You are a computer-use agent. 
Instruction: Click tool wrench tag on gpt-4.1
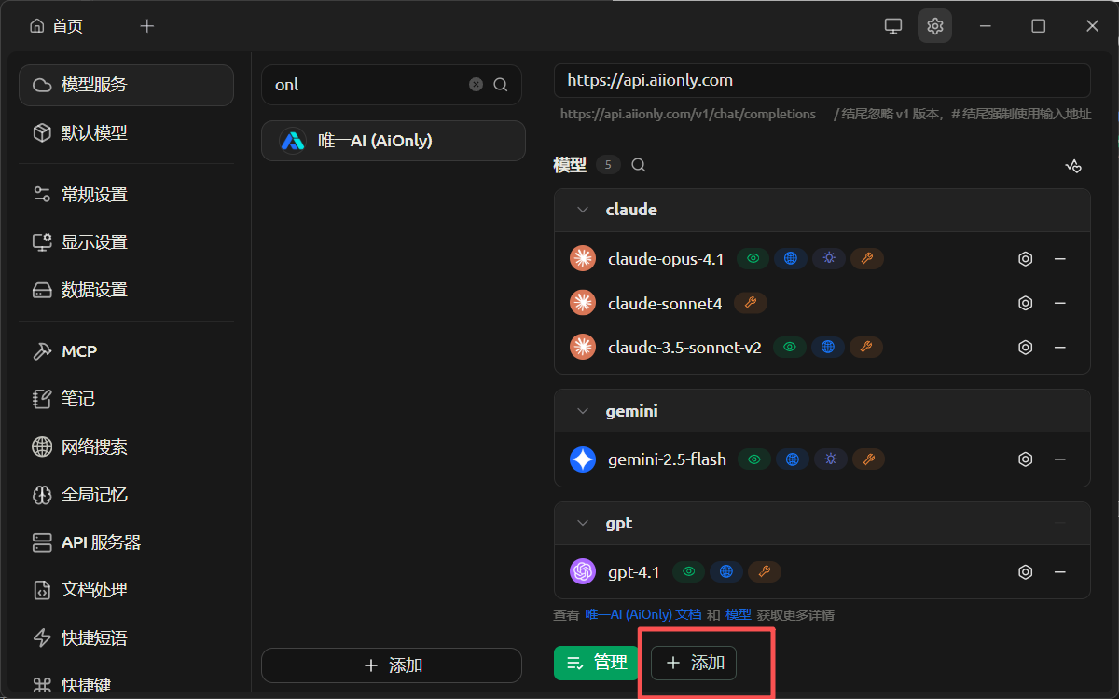tap(765, 572)
